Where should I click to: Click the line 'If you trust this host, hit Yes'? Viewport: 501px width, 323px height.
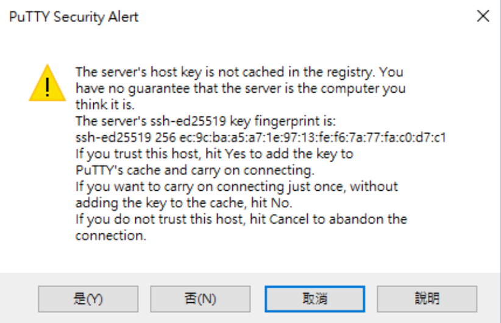214,154
